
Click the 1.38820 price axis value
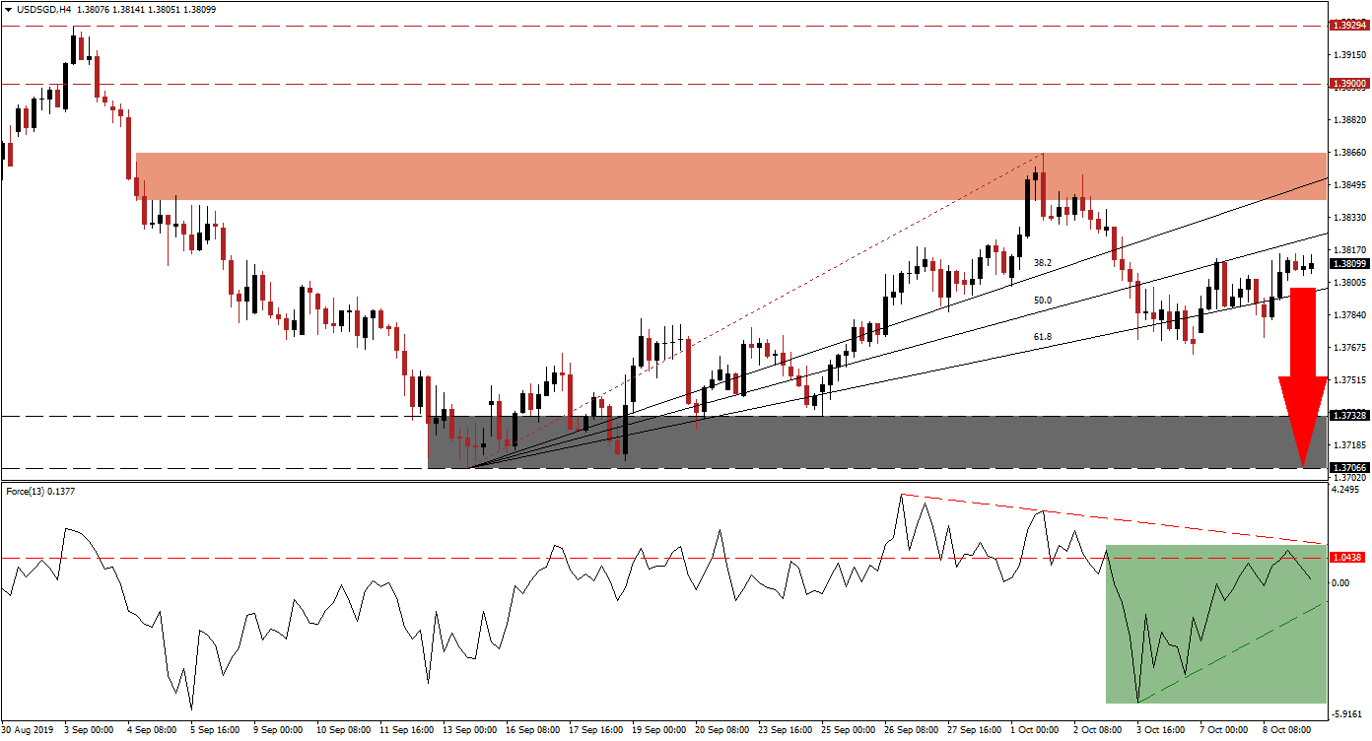[1348, 119]
